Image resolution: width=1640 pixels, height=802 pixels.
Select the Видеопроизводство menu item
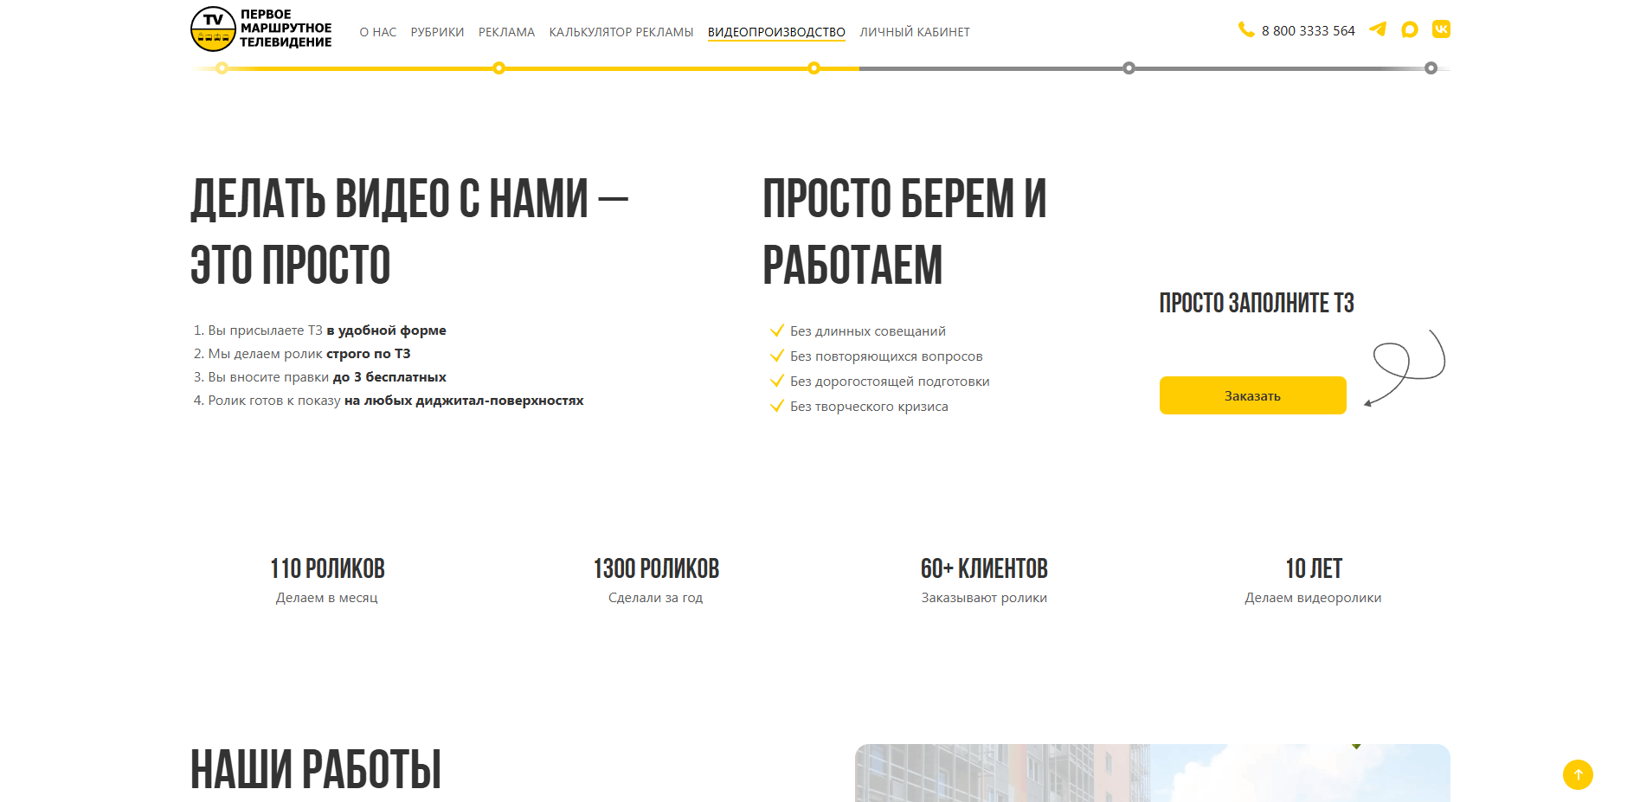point(776,32)
